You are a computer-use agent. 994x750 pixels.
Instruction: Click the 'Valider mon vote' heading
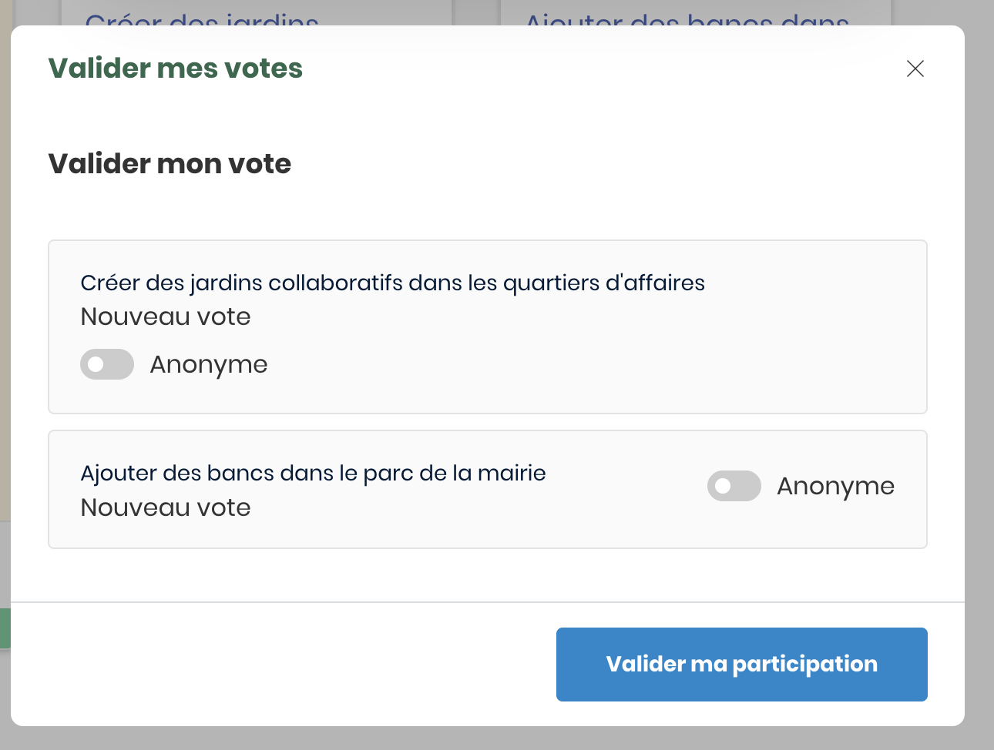pos(170,163)
